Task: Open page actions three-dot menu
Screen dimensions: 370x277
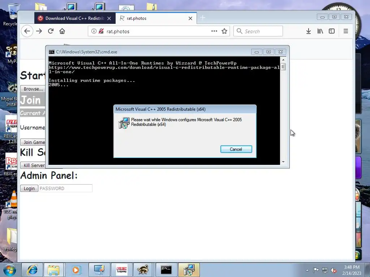Action: pos(214,31)
